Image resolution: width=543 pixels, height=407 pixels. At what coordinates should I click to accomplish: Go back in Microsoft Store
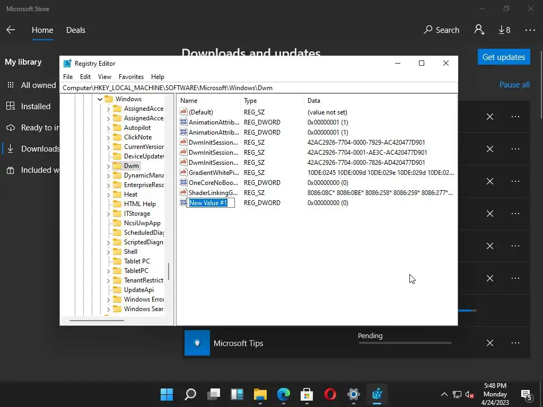coord(11,30)
